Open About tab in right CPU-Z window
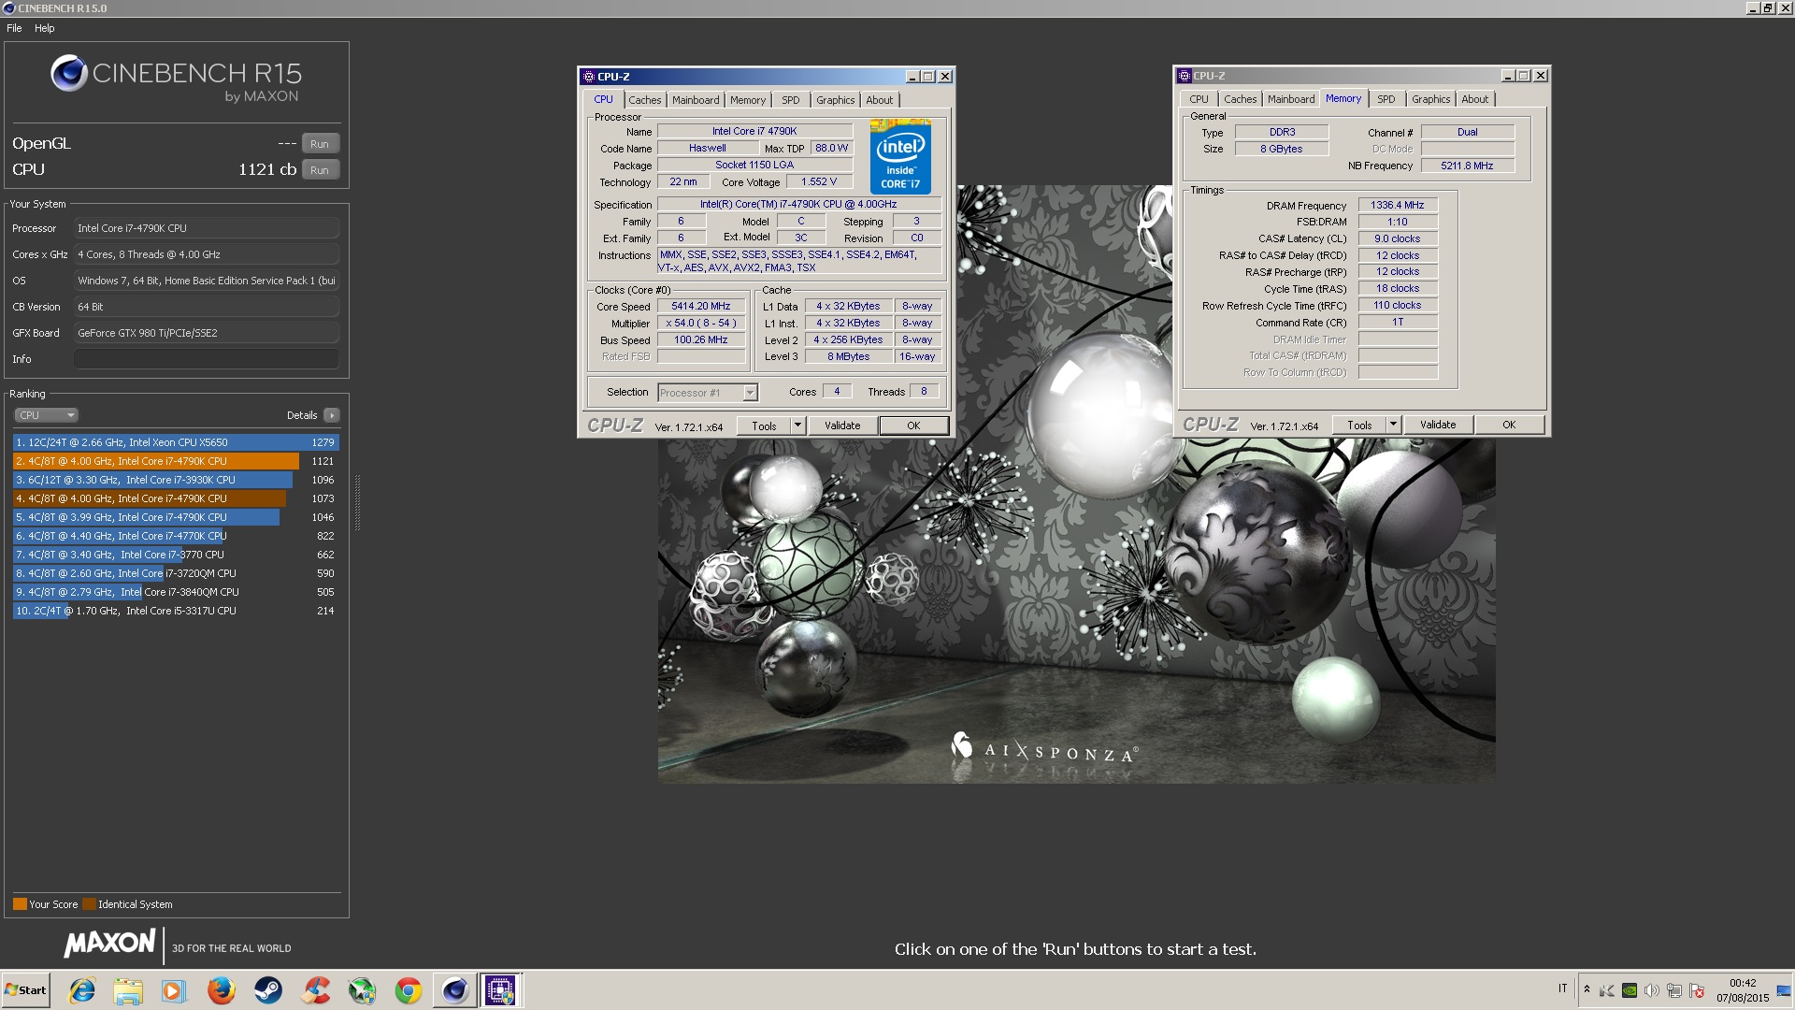The height and width of the screenshot is (1010, 1795). coord(1474,99)
